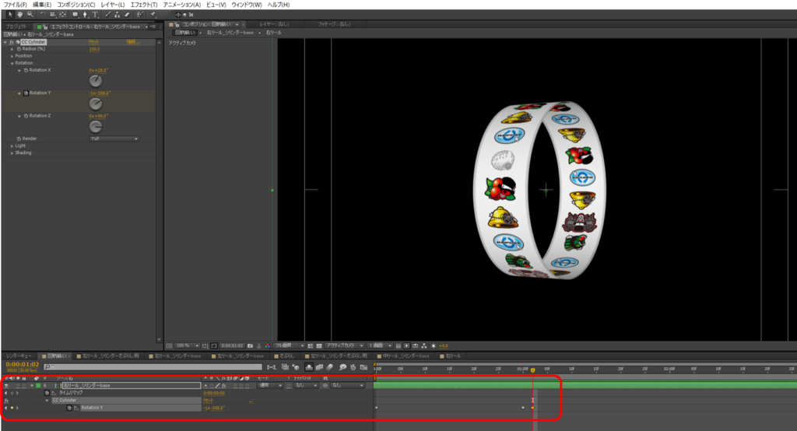Toggle transparency grid in viewer footer

pos(319,345)
